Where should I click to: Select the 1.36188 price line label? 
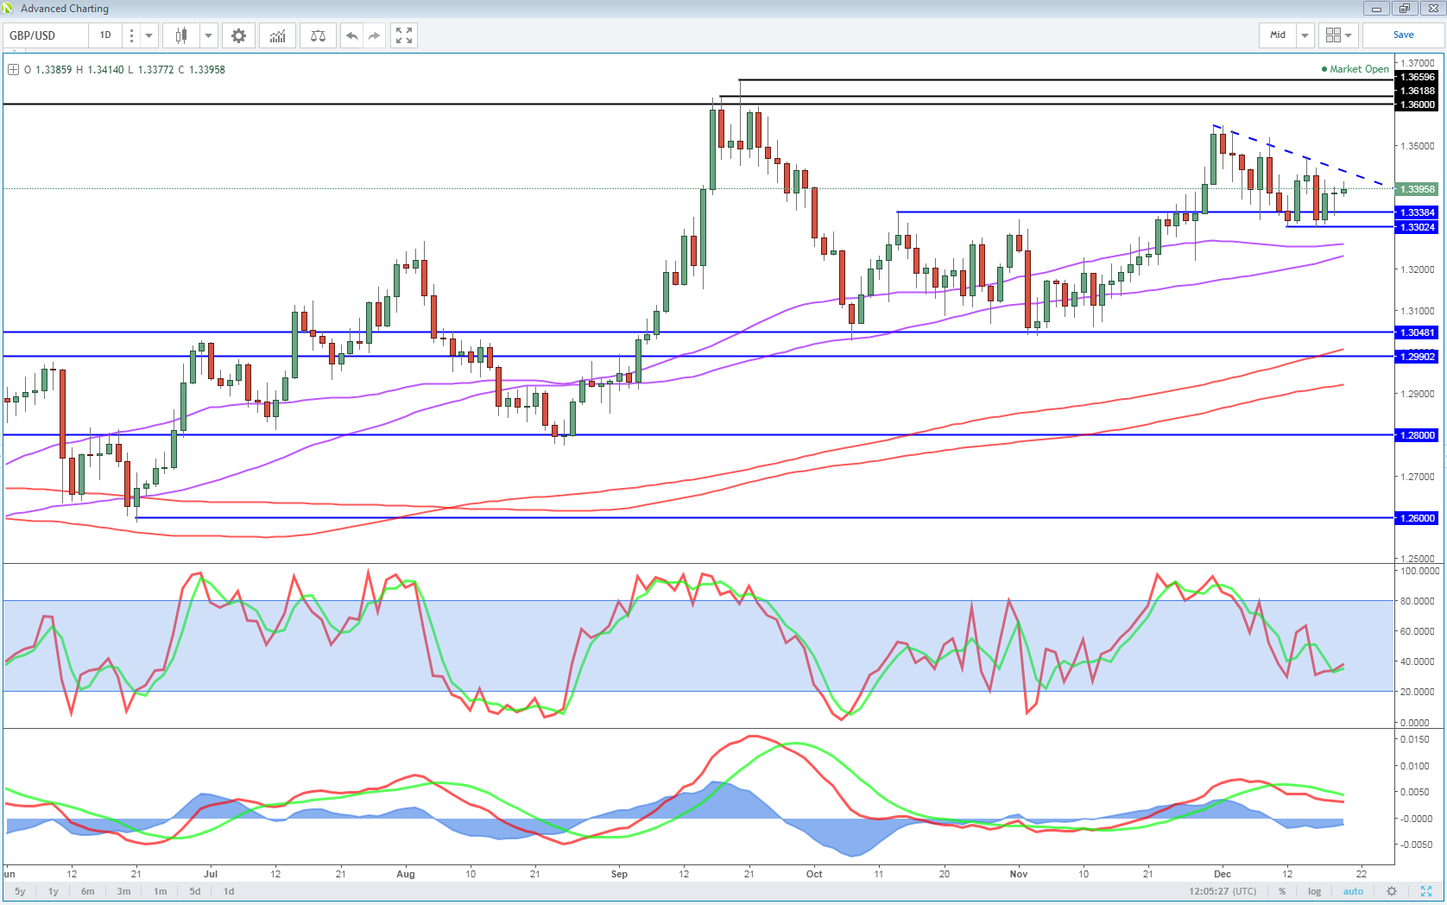click(x=1417, y=91)
